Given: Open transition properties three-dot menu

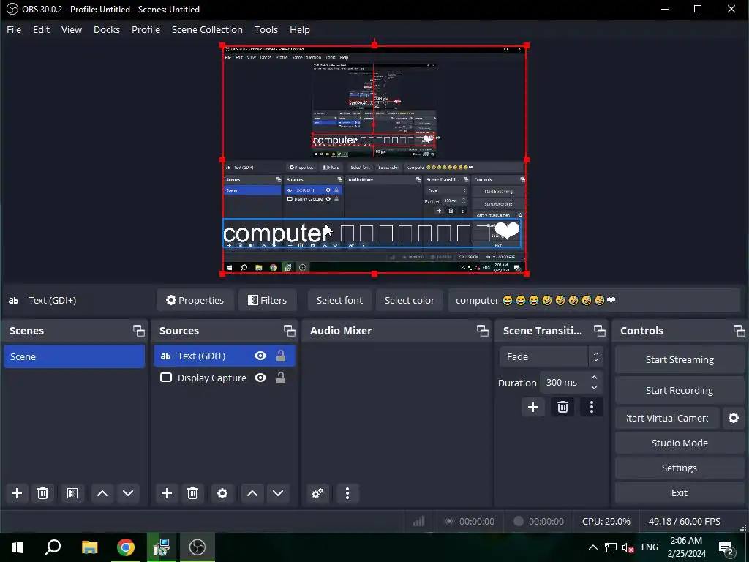Looking at the screenshot, I should click(x=591, y=407).
